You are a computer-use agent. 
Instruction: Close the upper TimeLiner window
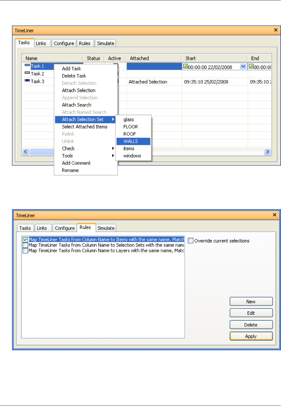pos(276,30)
